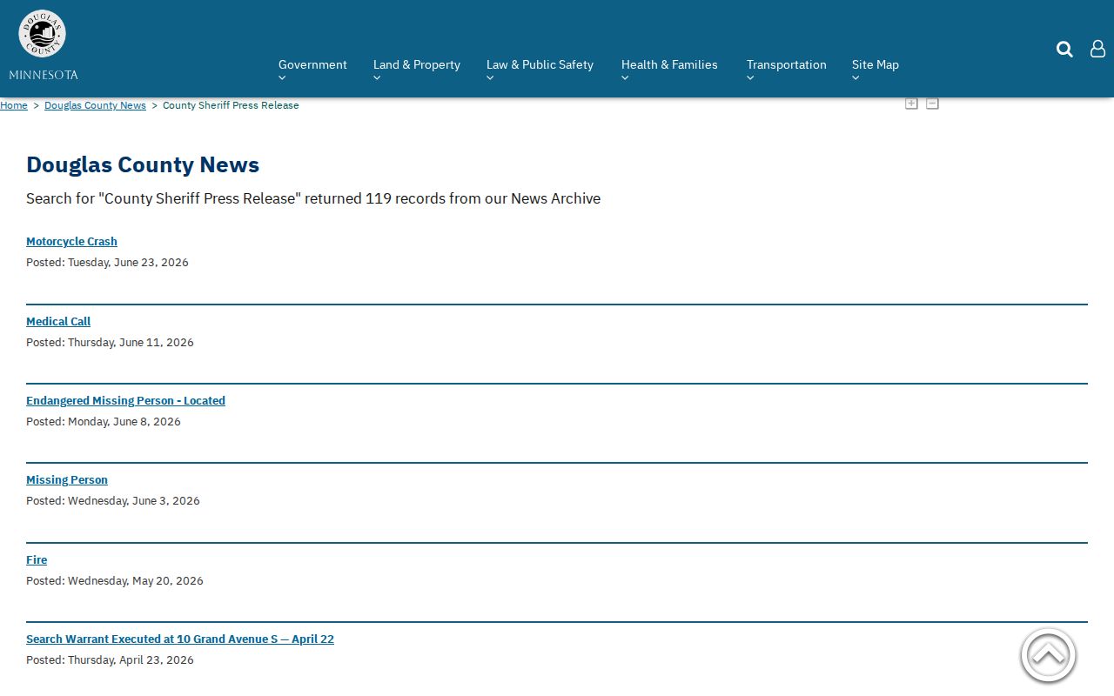Click the Posted Wednesday, June 3, 2026 date
Viewport: 1114px width, 696px height.
point(113,500)
